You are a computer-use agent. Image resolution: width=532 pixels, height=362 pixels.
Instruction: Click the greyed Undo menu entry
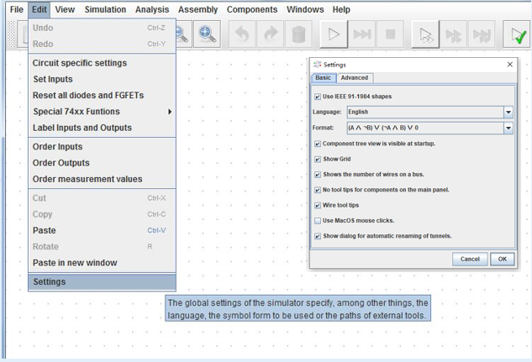click(102, 28)
